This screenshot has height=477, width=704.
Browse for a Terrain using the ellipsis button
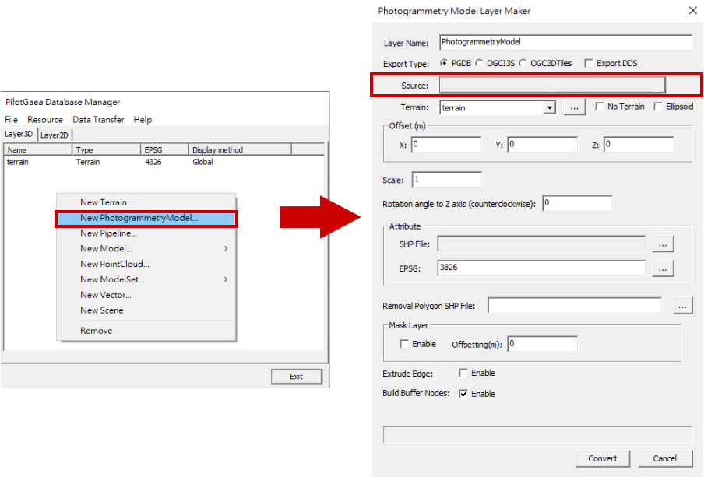pyautogui.click(x=574, y=107)
